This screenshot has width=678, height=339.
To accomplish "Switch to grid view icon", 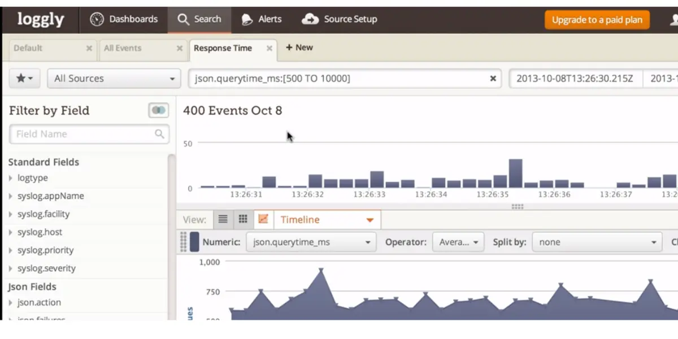I will click(x=243, y=219).
